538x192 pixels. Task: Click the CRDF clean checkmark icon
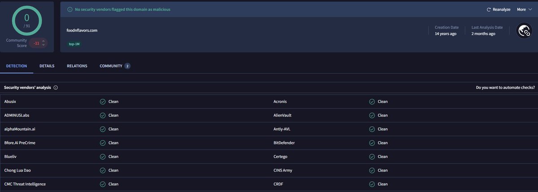tap(372, 184)
